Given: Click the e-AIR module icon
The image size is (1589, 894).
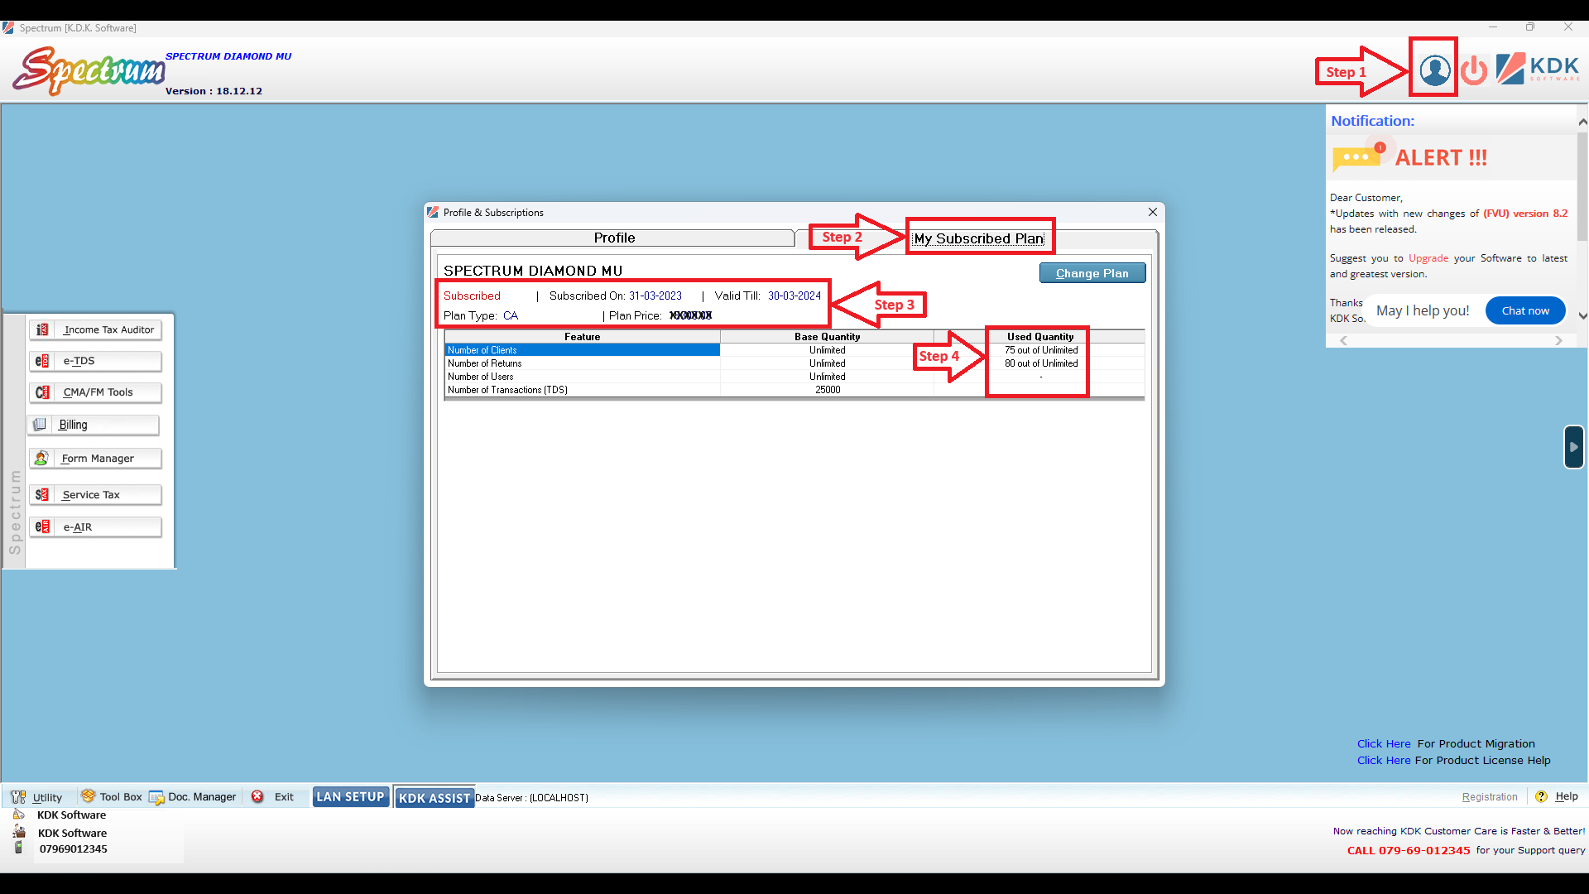Looking at the screenshot, I should [42, 526].
